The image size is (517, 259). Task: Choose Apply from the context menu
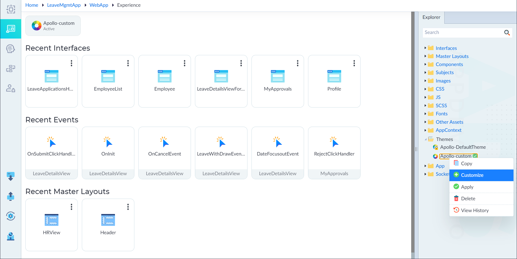click(481, 187)
